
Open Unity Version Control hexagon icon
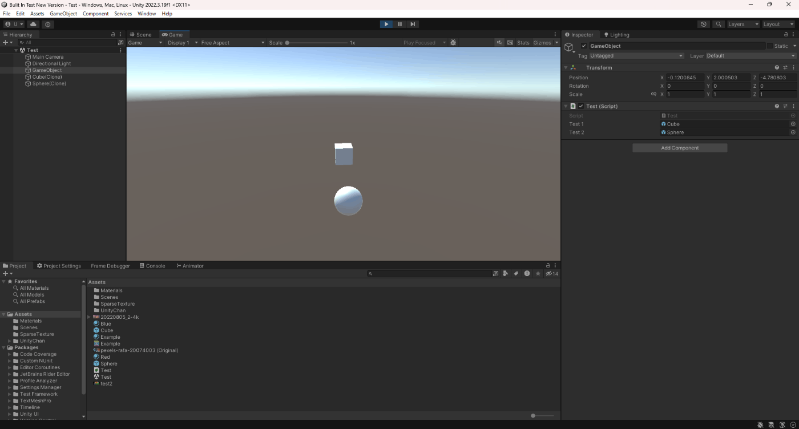(x=48, y=24)
